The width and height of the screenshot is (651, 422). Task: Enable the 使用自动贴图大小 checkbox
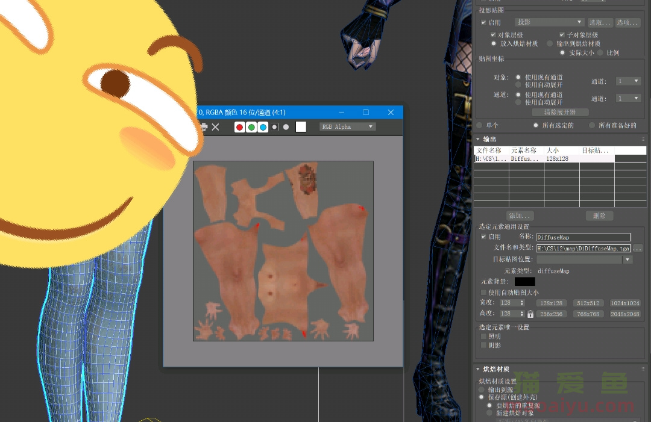tap(484, 292)
